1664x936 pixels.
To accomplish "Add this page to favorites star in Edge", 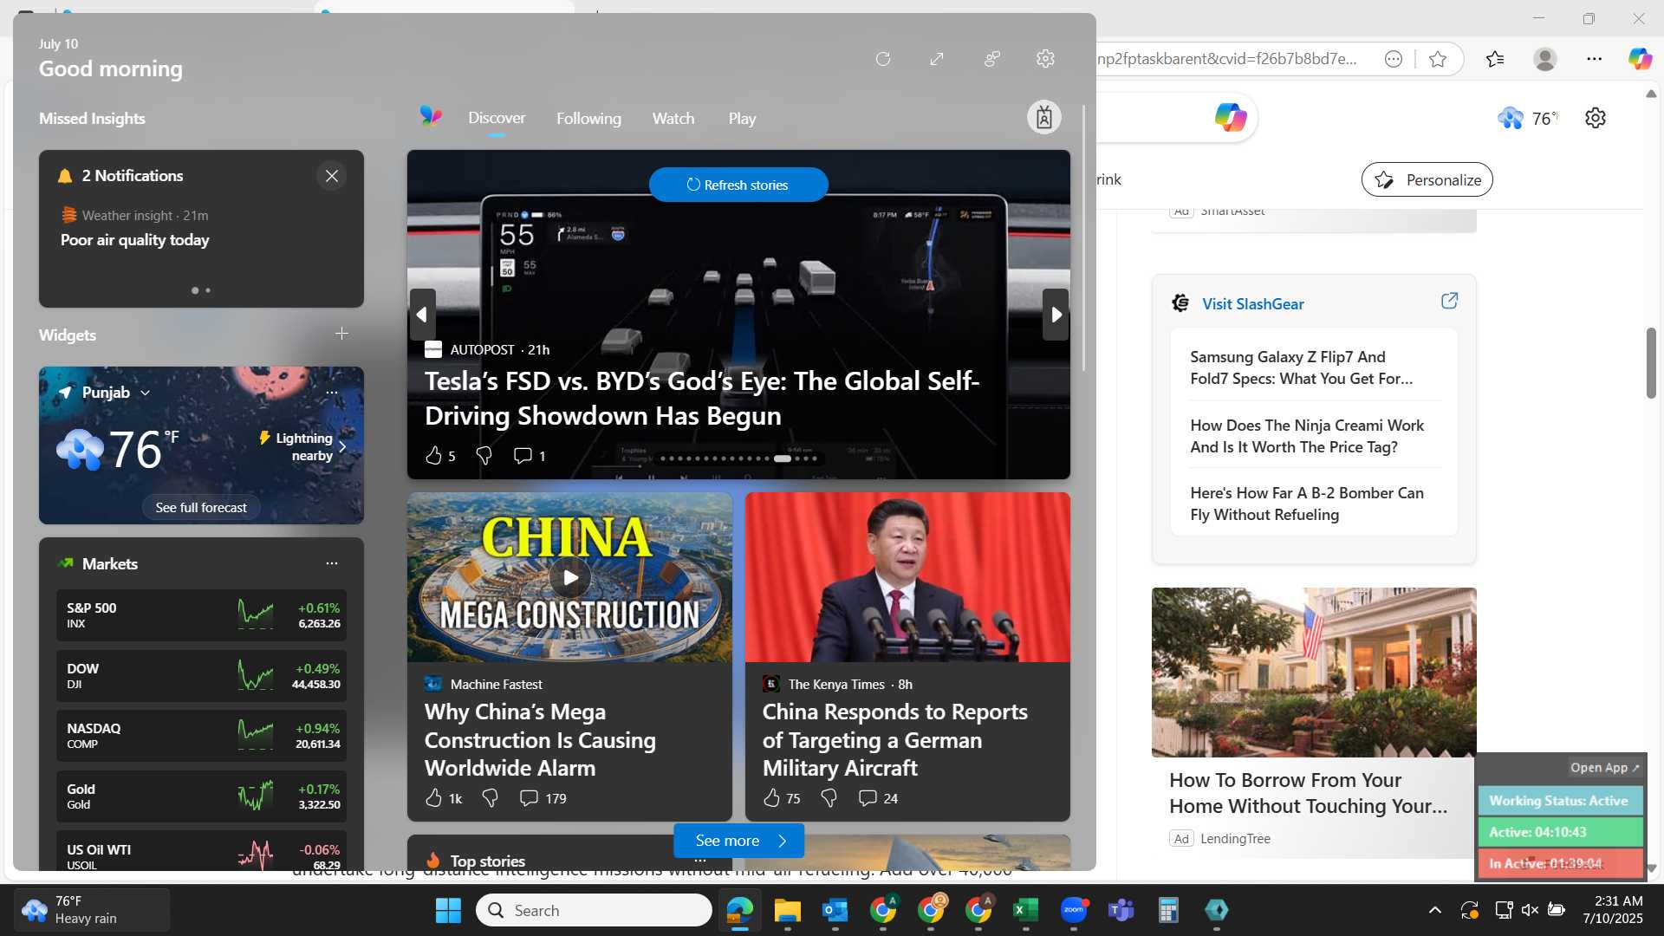I will [x=1438, y=59].
